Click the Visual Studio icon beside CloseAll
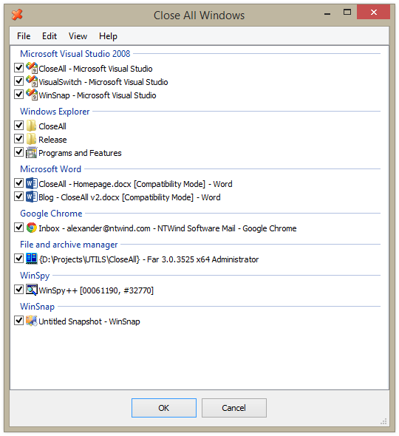This screenshot has height=436, width=399. (32, 68)
